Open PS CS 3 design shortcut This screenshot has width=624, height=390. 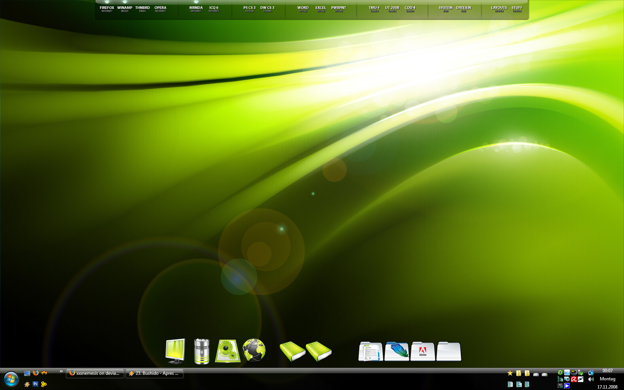250,9
